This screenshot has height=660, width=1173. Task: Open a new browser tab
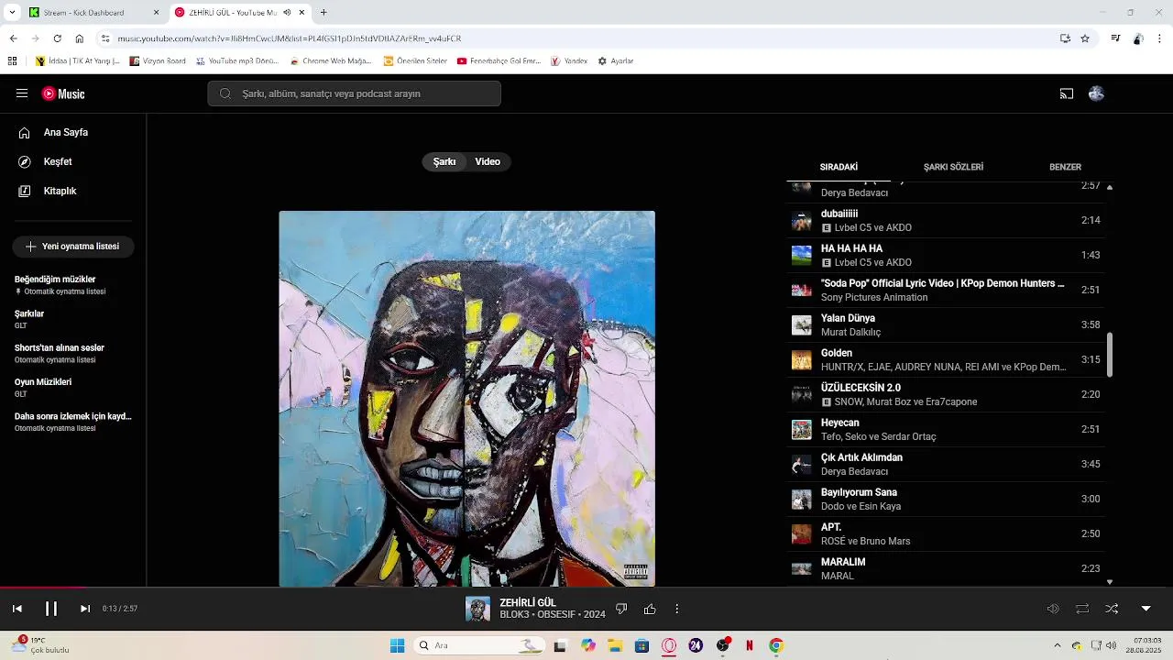323,13
